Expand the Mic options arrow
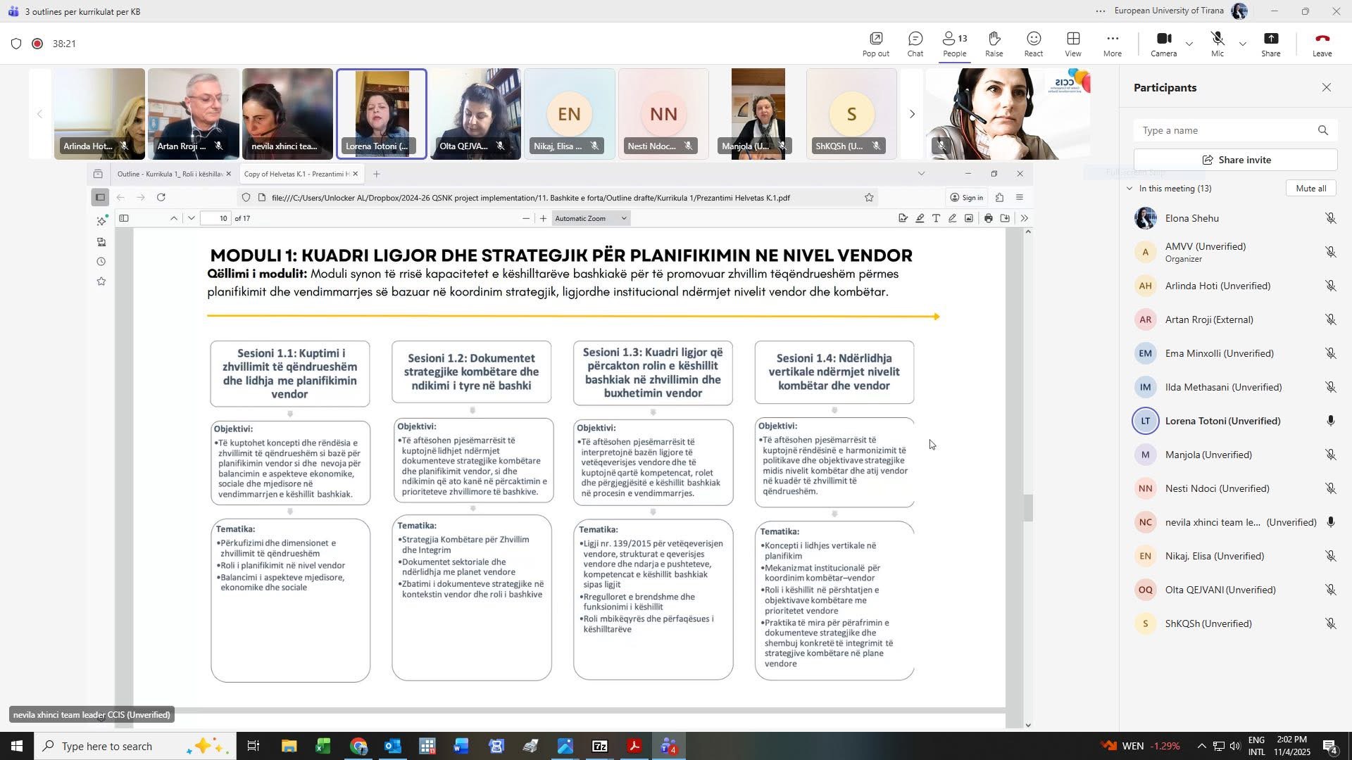This screenshot has height=760, width=1352. point(1243,44)
